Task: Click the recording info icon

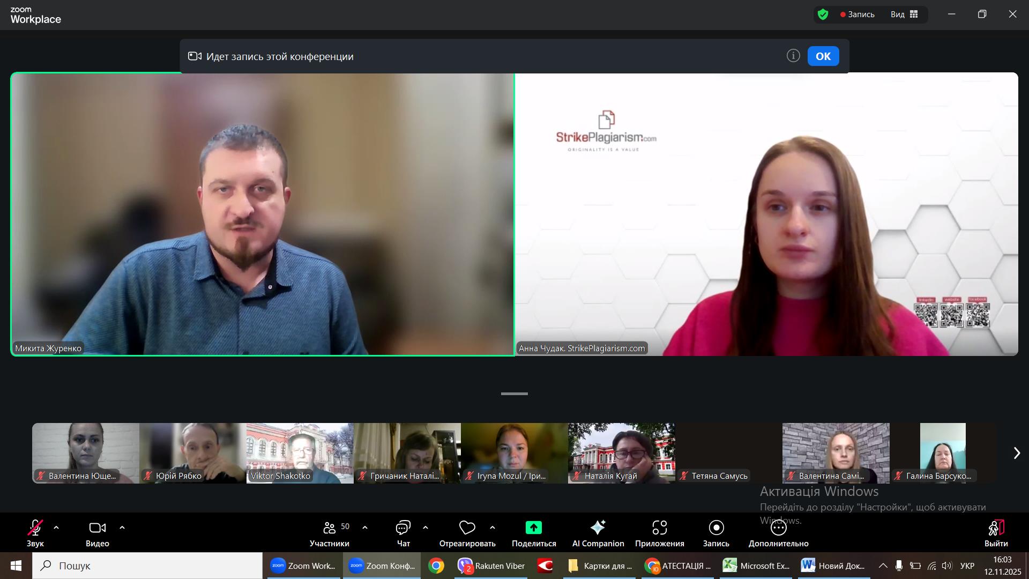Action: click(x=793, y=56)
